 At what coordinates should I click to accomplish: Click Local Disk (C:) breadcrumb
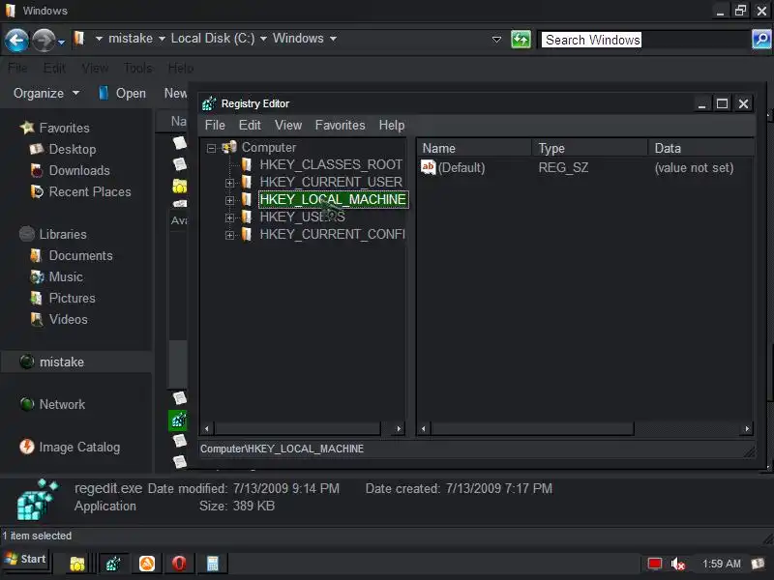tap(213, 39)
